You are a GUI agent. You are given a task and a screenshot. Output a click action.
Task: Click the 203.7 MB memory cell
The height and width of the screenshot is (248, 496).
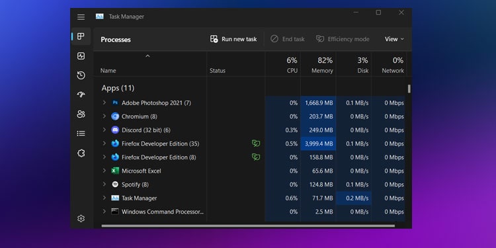pos(318,116)
